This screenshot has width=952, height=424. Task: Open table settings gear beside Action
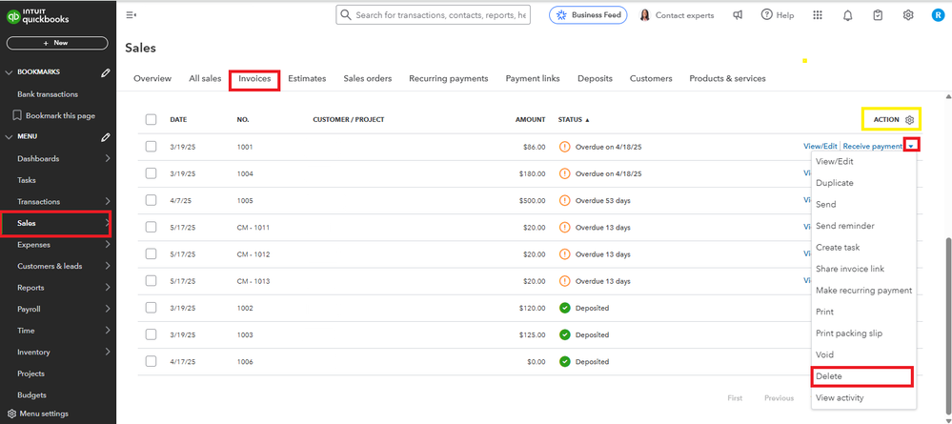tap(909, 120)
